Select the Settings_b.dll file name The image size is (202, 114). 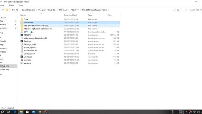click(x=30, y=44)
